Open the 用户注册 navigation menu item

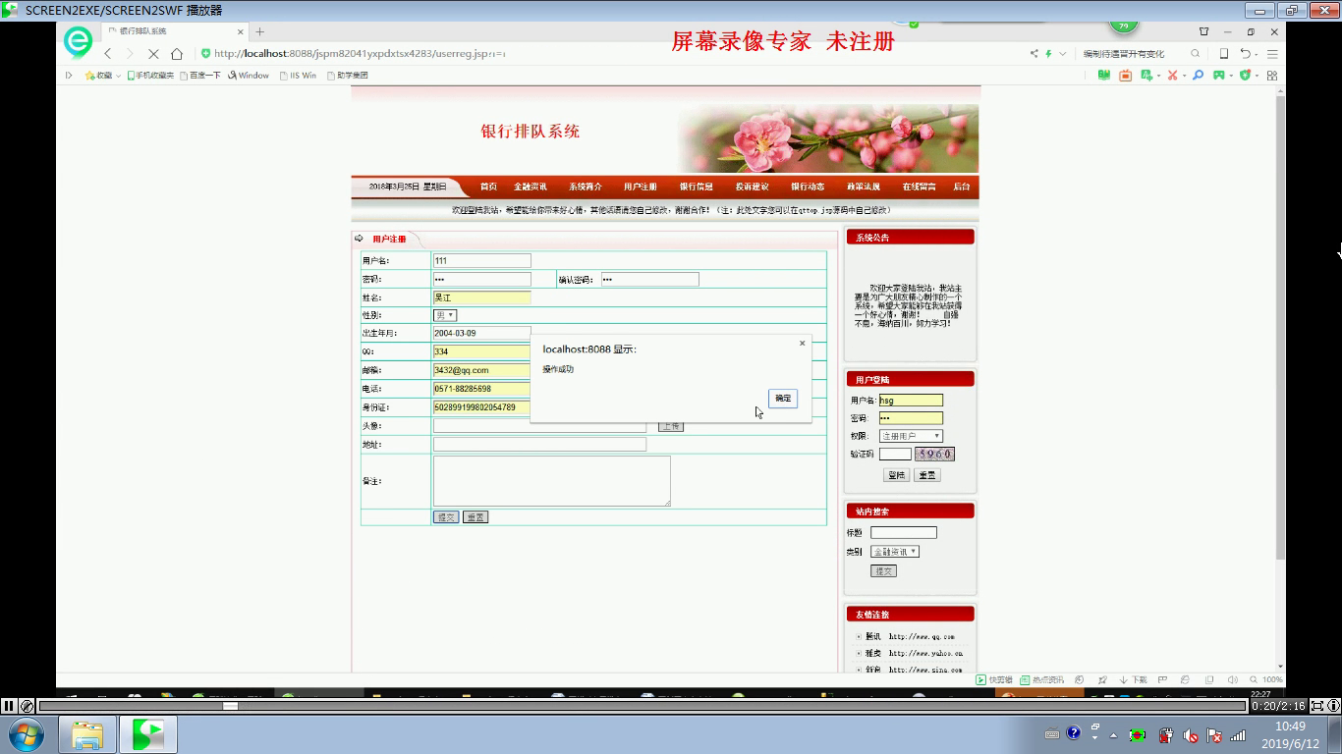click(x=640, y=187)
